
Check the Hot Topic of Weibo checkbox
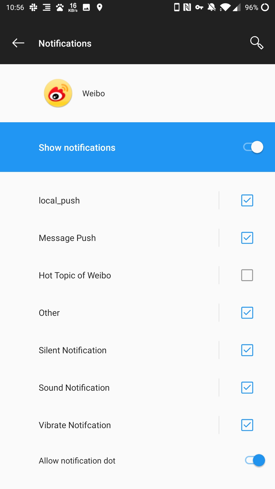(247, 275)
